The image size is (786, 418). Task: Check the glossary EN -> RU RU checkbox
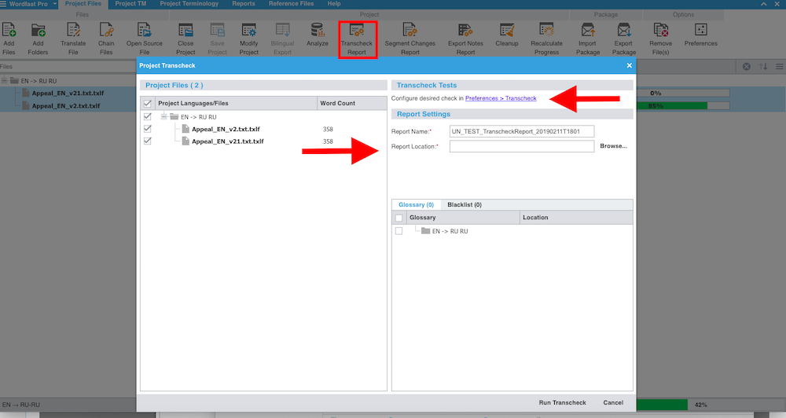pyautogui.click(x=399, y=231)
